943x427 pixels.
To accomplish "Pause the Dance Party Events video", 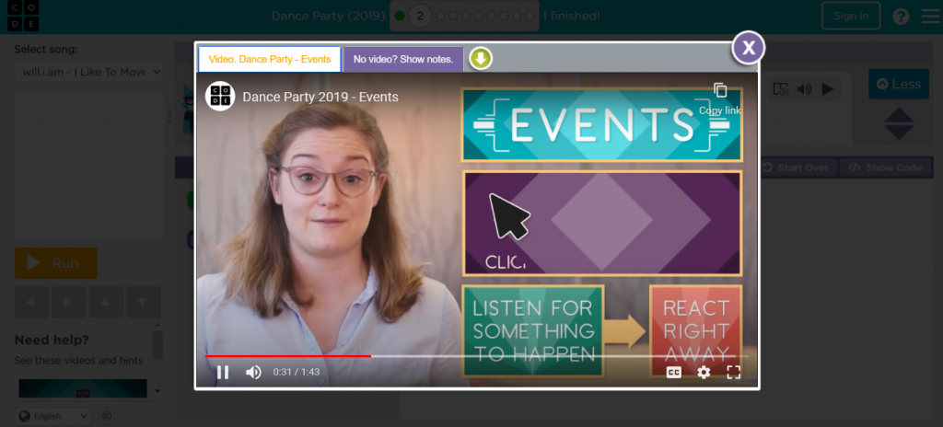I will [223, 373].
